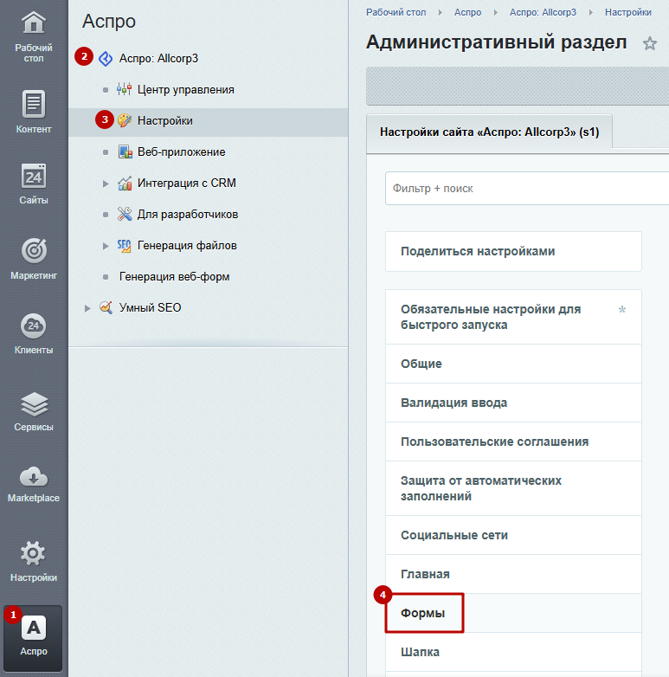The image size is (669, 677).
Task: Expand the Интеграция с CRM tree node
Action: tap(106, 184)
